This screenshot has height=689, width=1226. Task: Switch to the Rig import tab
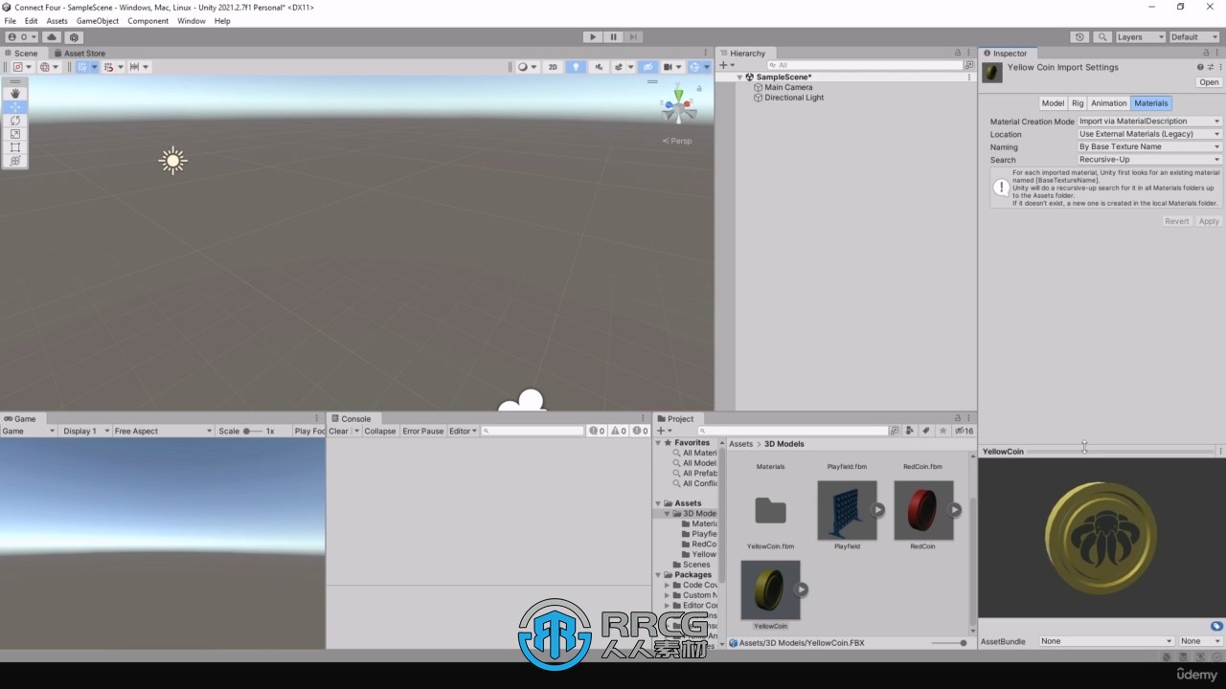click(x=1078, y=103)
